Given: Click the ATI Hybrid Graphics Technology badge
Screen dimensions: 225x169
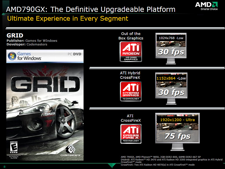Looking at the screenshot, I should click(131, 91).
